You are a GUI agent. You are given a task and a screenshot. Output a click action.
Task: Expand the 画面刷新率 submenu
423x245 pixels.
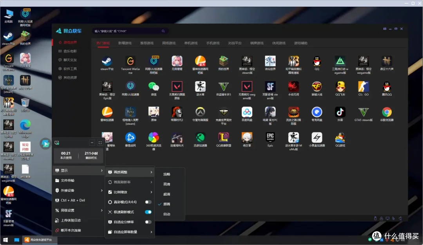coord(130,182)
